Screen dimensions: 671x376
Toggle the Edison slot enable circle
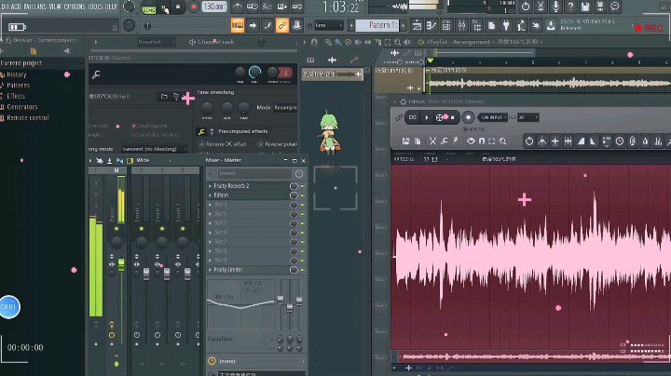[294, 195]
